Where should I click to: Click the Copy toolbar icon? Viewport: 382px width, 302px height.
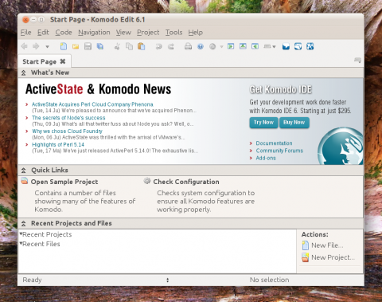pos(129,46)
